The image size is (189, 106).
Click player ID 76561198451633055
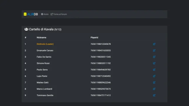click(100, 50)
